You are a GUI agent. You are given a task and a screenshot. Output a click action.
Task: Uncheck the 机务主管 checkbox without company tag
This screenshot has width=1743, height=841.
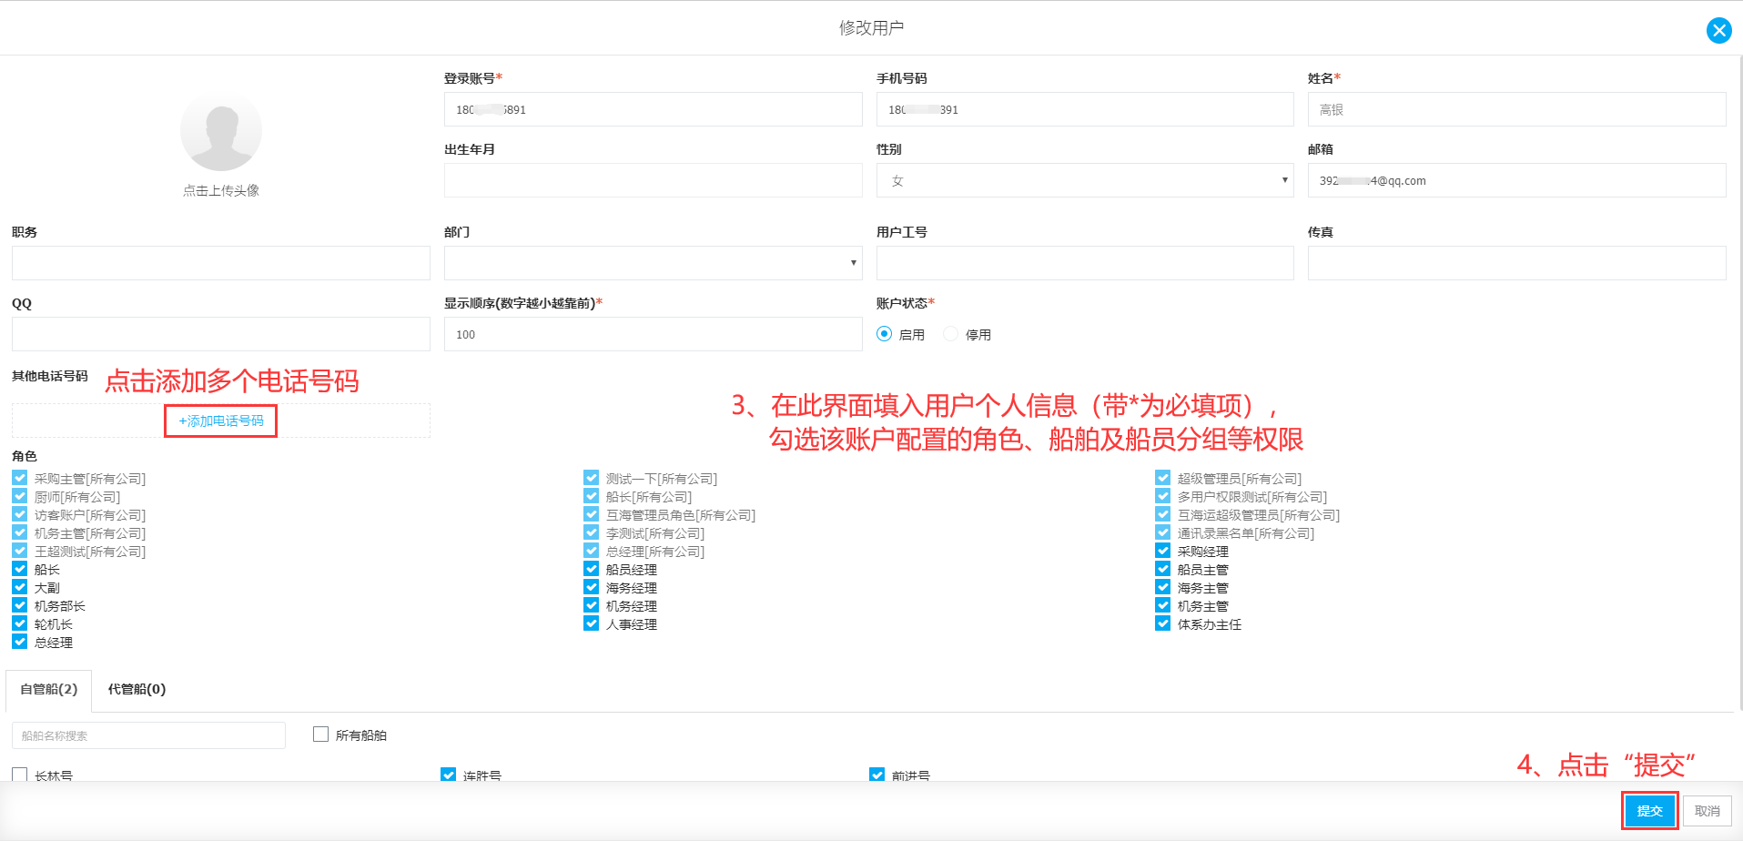(x=1163, y=605)
